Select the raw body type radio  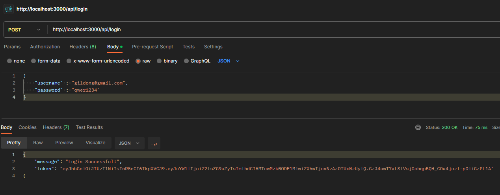click(x=138, y=61)
